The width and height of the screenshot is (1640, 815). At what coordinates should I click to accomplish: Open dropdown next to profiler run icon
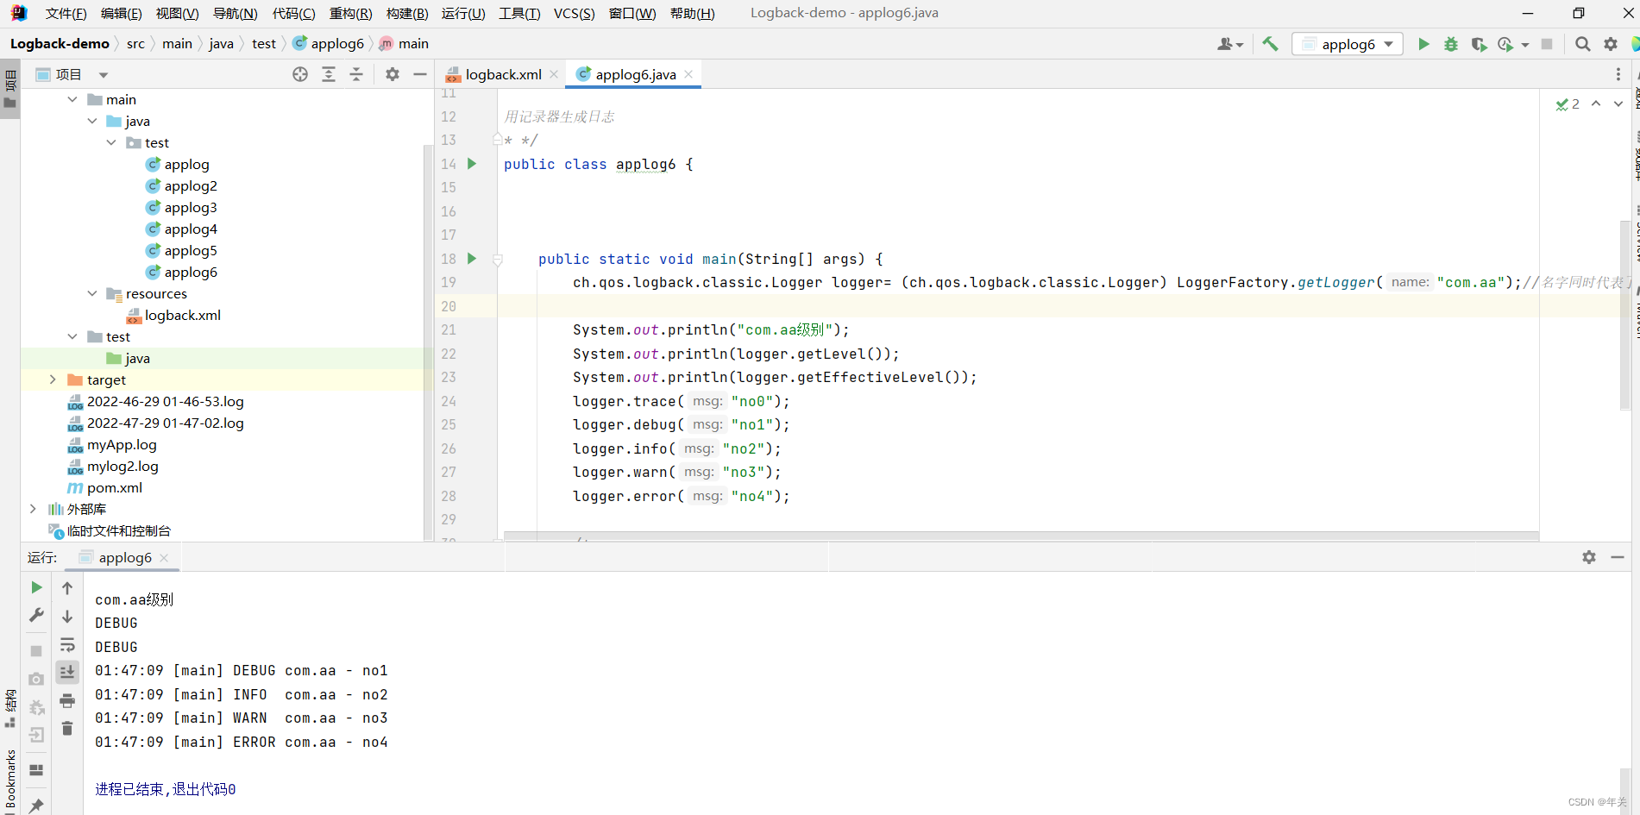(1525, 45)
